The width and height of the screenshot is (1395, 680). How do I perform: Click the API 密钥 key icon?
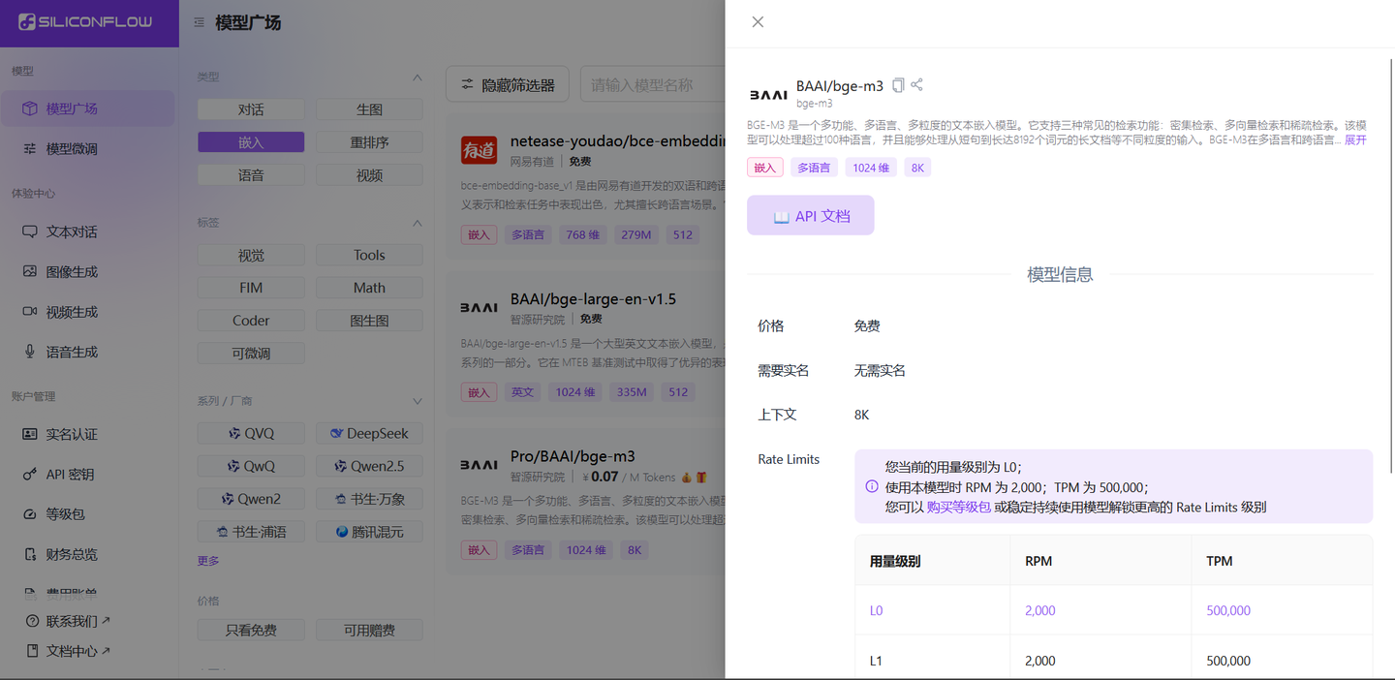(x=30, y=475)
